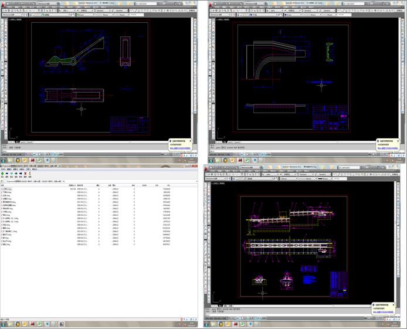Expand 7-Zip address bar dropdown arrow
The width and height of the screenshot is (407, 329).
tap(196, 181)
